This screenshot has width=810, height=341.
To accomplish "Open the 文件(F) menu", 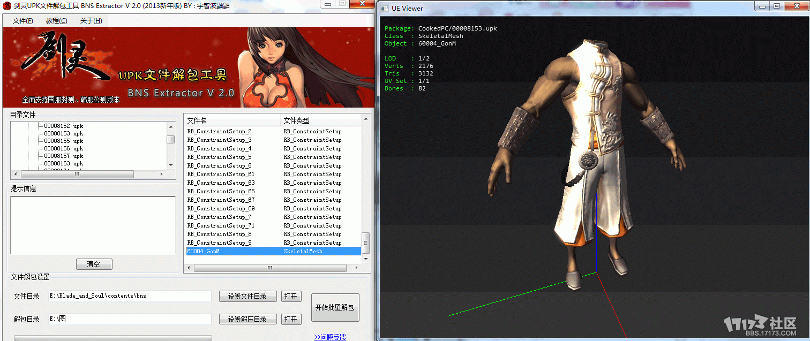I will (22, 21).
